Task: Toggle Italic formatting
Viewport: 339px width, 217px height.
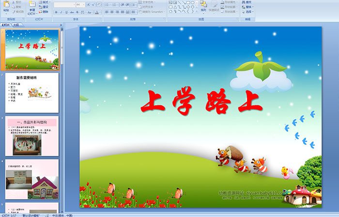Action: [x=61, y=12]
